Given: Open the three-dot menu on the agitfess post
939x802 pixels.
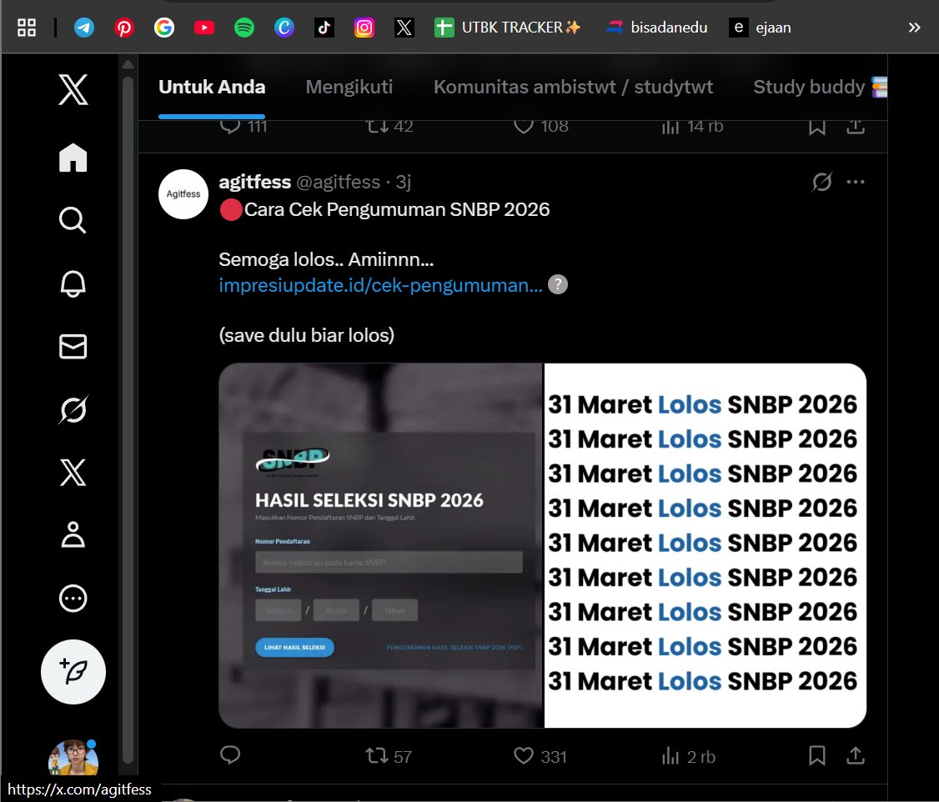Looking at the screenshot, I should [856, 182].
